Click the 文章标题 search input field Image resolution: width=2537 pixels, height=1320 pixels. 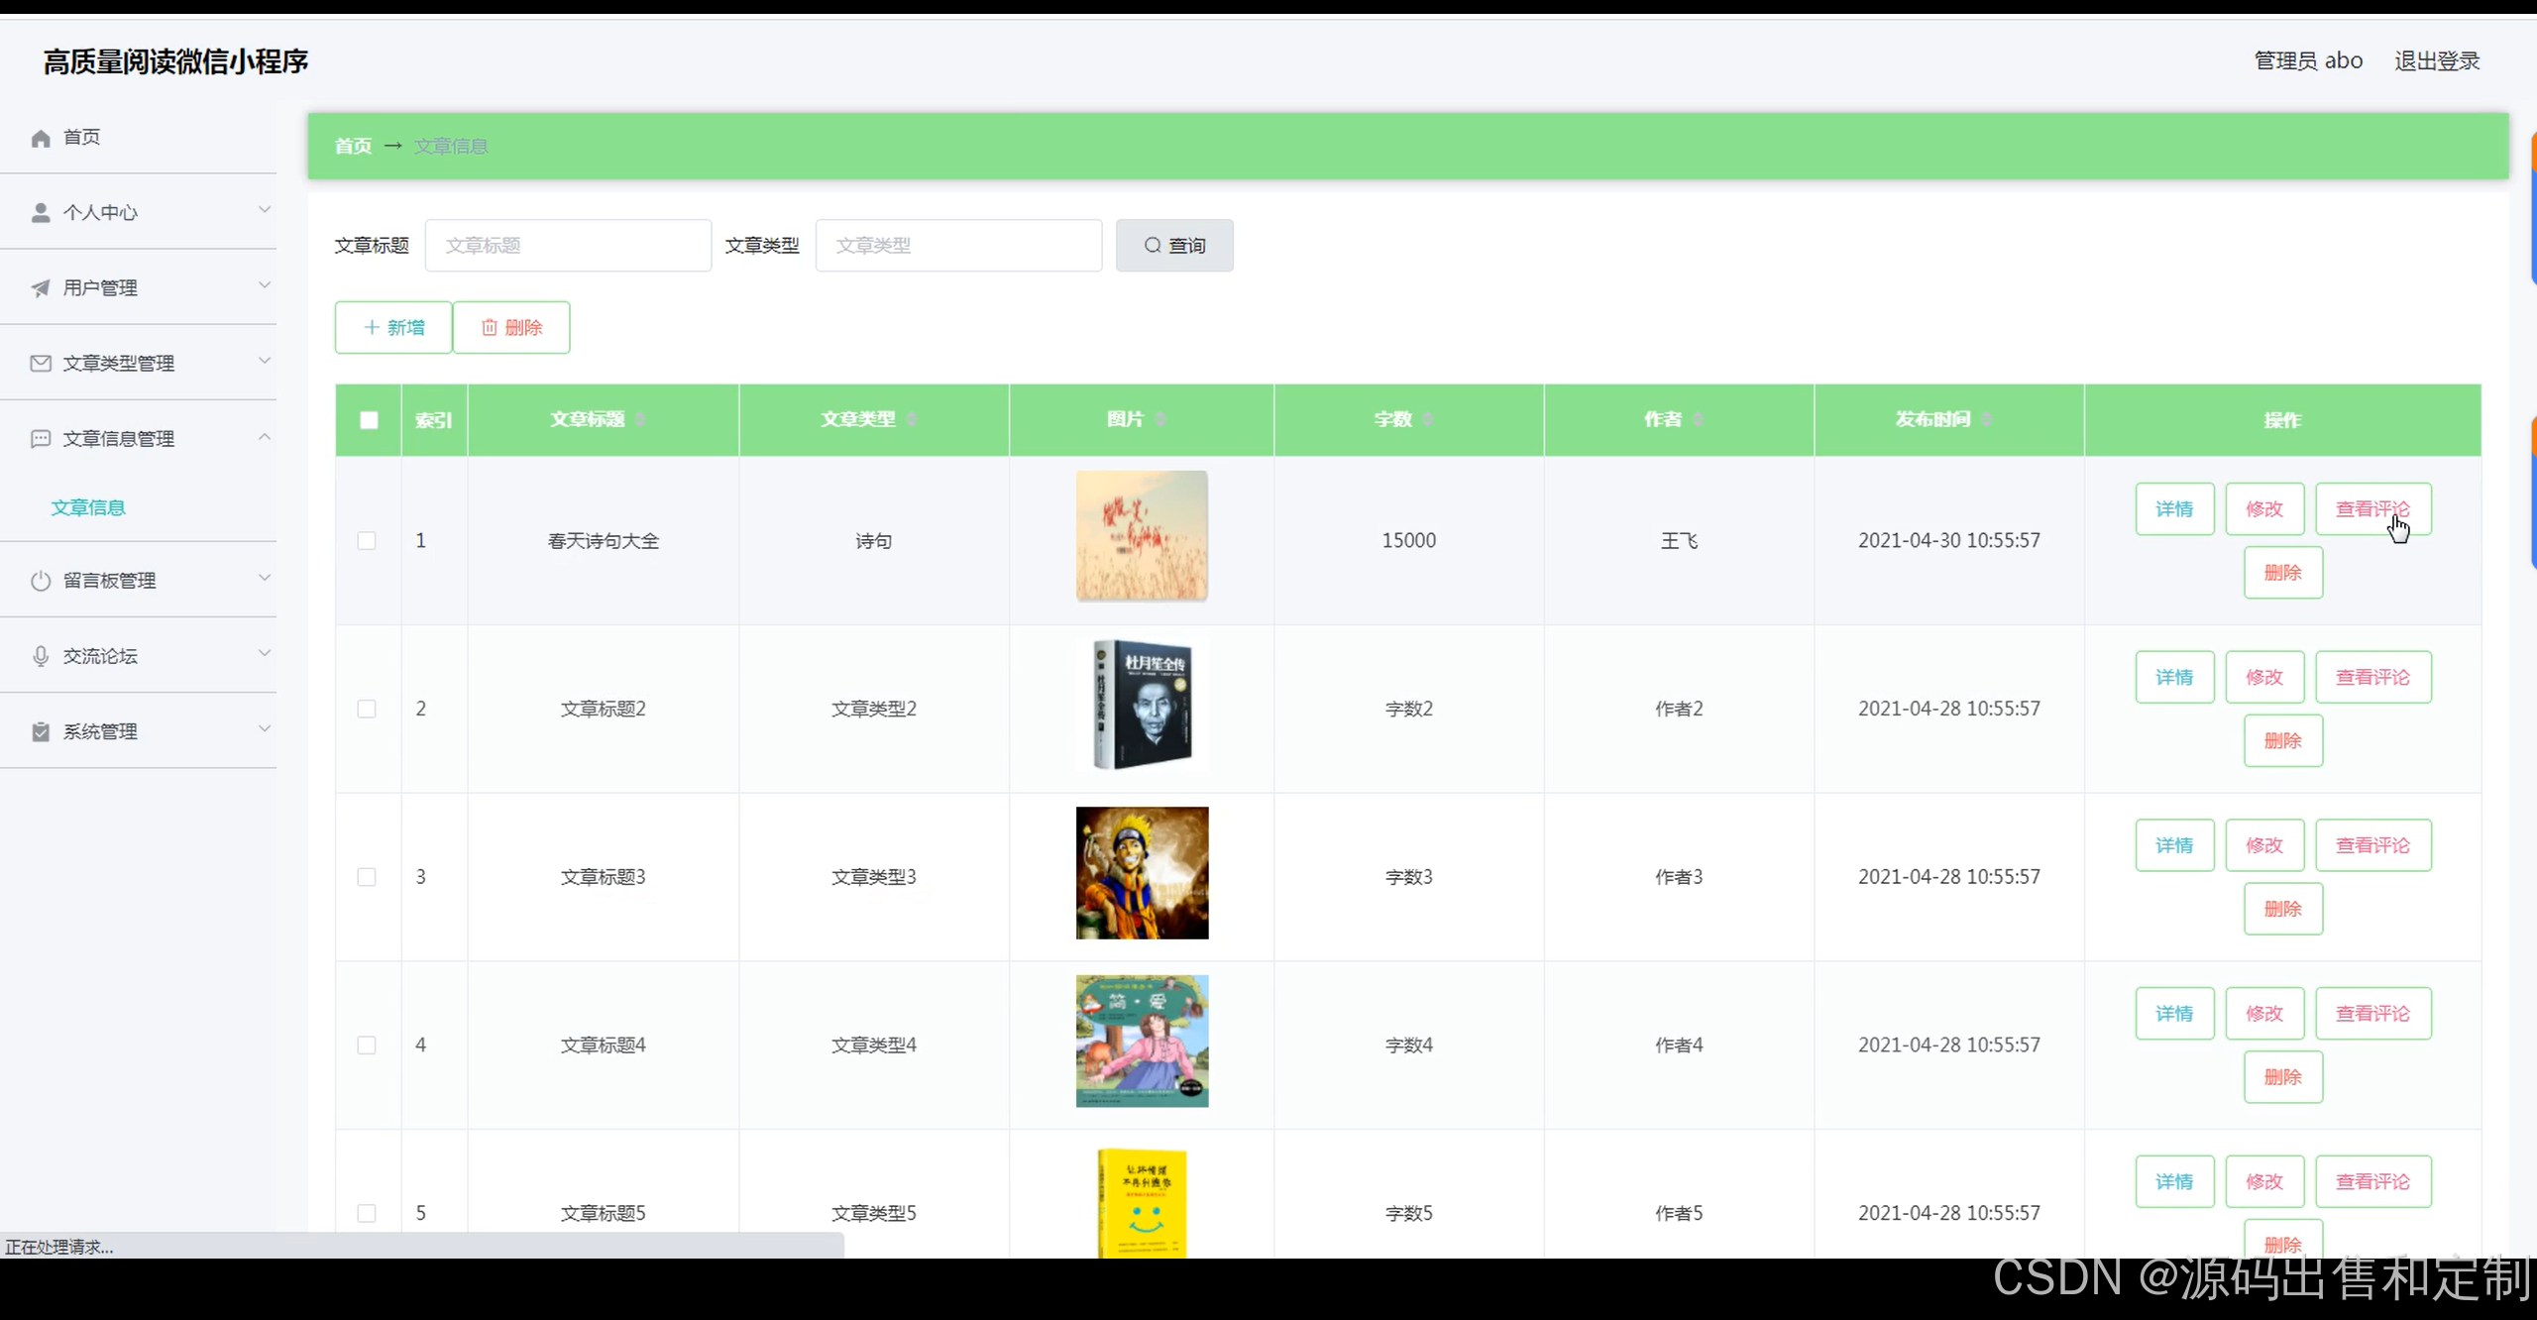coord(568,245)
